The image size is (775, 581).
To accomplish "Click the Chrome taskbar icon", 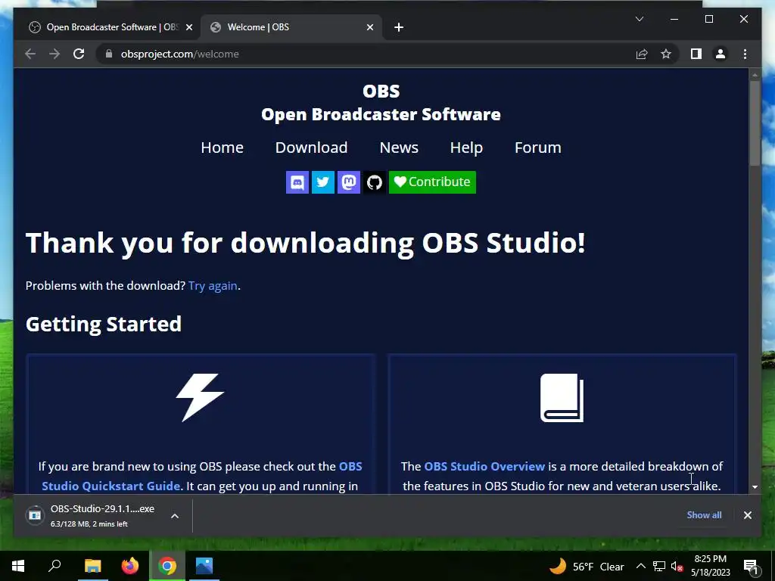I will click(x=167, y=566).
